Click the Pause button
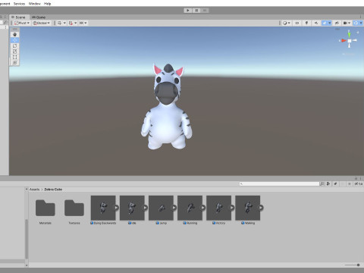 (196, 11)
